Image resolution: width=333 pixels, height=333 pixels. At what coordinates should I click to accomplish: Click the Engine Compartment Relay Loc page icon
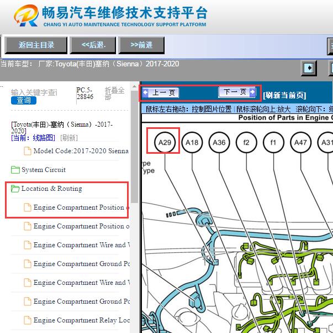[x=28, y=320]
